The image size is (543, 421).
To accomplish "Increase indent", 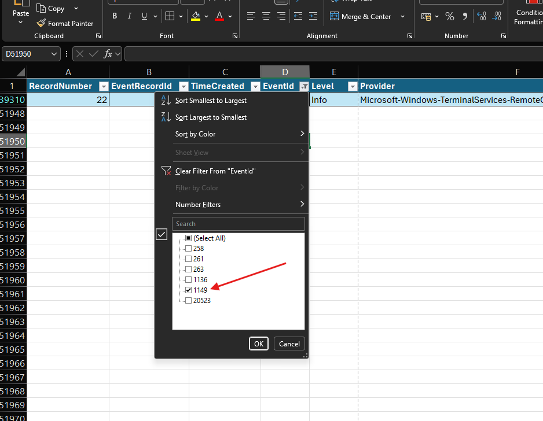I will click(x=313, y=16).
